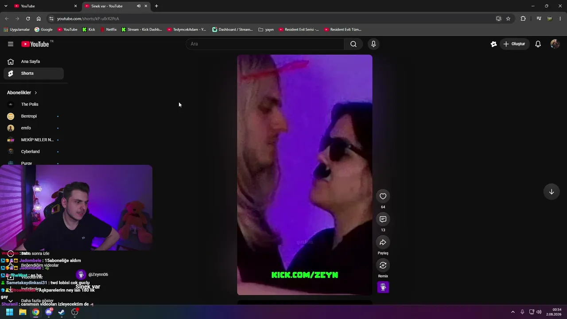Open the YouTube bookmark in bookmarks bar
Image resolution: width=567 pixels, height=319 pixels.
click(67, 30)
